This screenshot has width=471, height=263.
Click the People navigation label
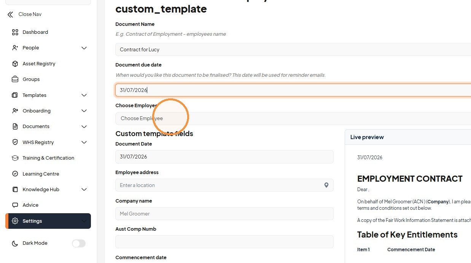point(30,48)
